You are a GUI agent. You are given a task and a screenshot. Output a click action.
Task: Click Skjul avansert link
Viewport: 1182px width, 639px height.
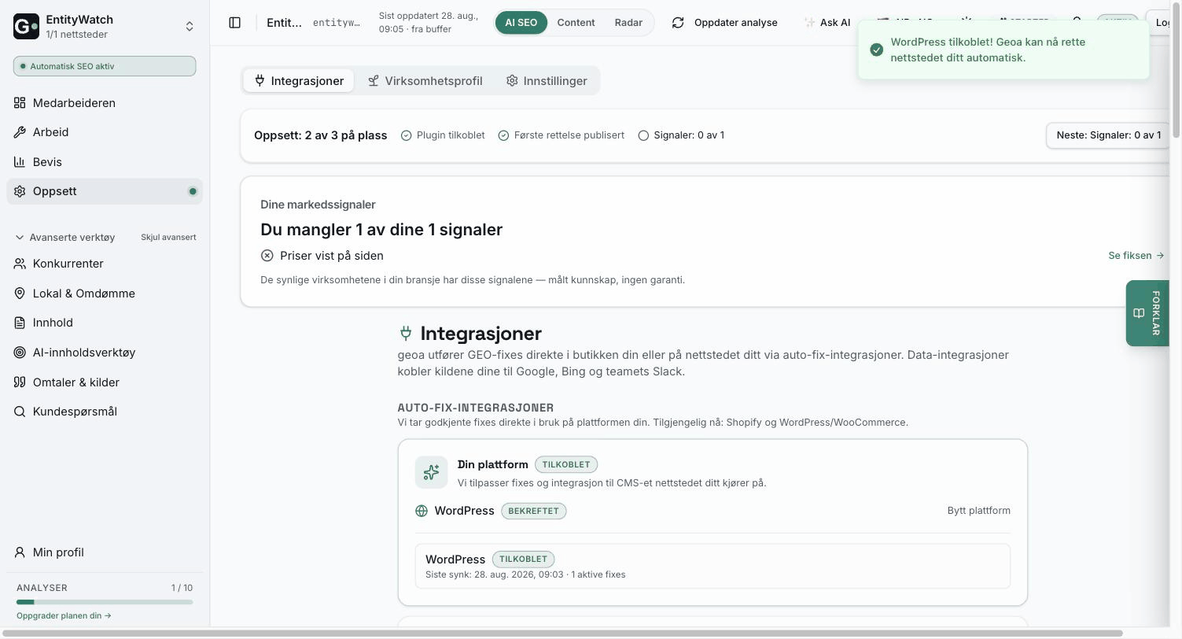168,237
